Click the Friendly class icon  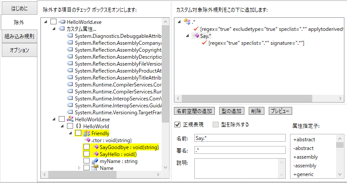coord(87,133)
